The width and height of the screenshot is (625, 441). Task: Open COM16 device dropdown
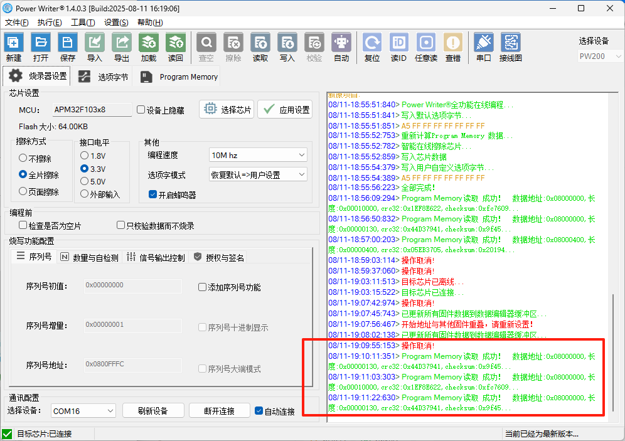click(x=83, y=411)
